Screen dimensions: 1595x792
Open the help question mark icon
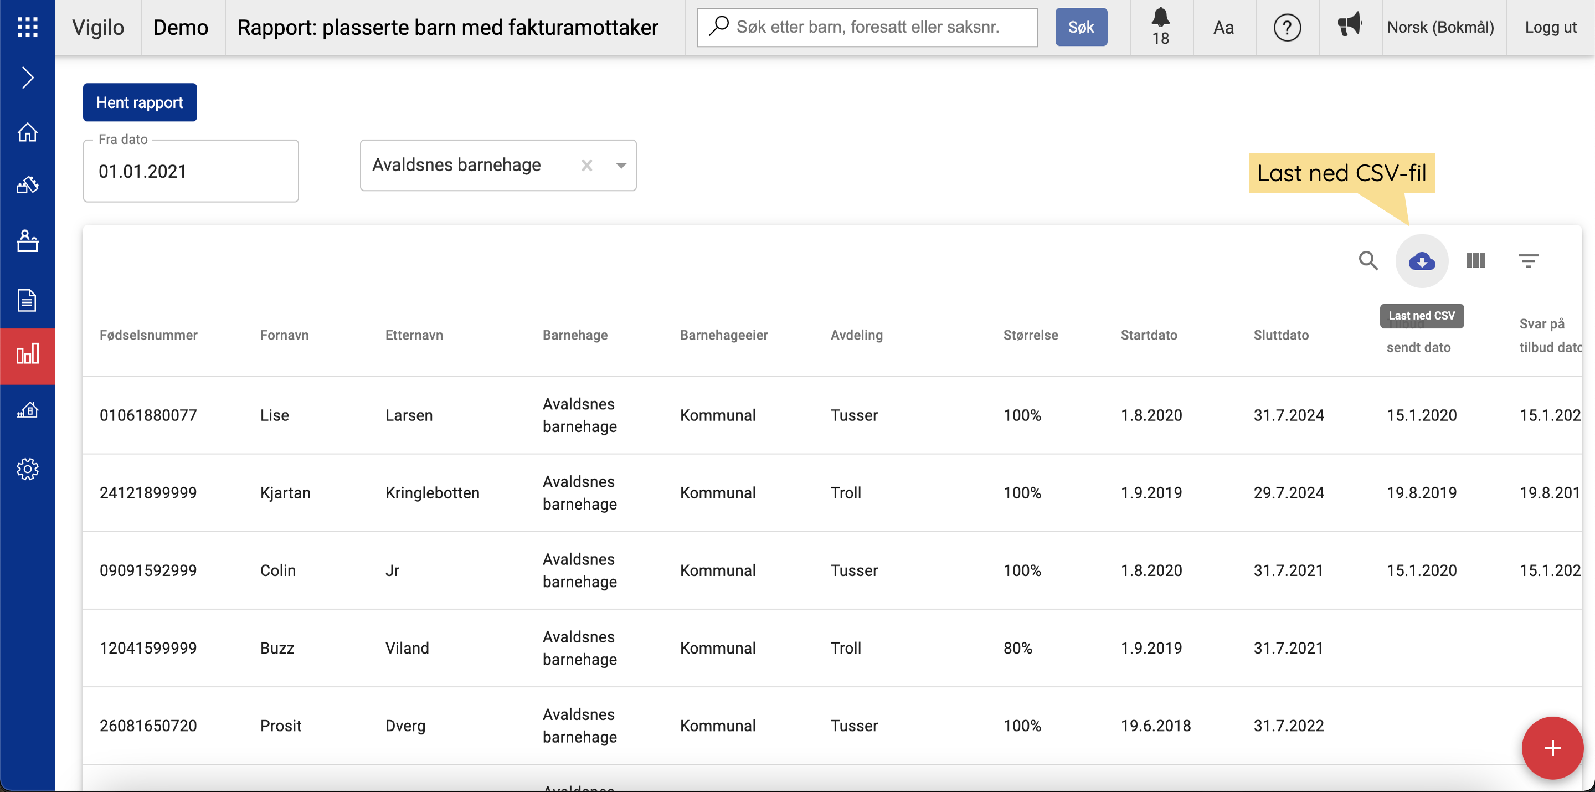coord(1287,28)
